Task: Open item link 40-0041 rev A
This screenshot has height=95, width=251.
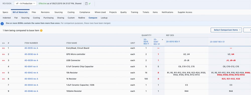Action: 31,66
